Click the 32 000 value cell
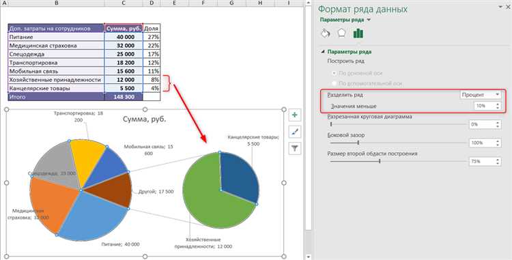512x260 pixels. (x=124, y=45)
